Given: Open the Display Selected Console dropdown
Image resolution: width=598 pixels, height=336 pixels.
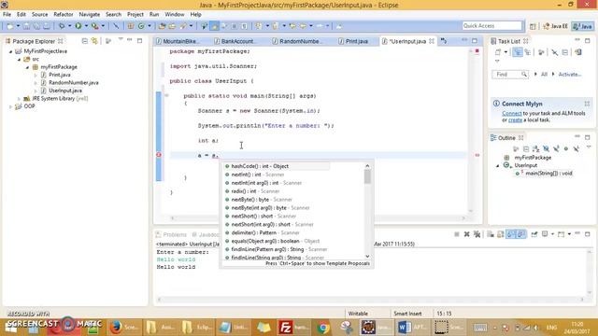Looking at the screenshot, I should pos(552,234).
